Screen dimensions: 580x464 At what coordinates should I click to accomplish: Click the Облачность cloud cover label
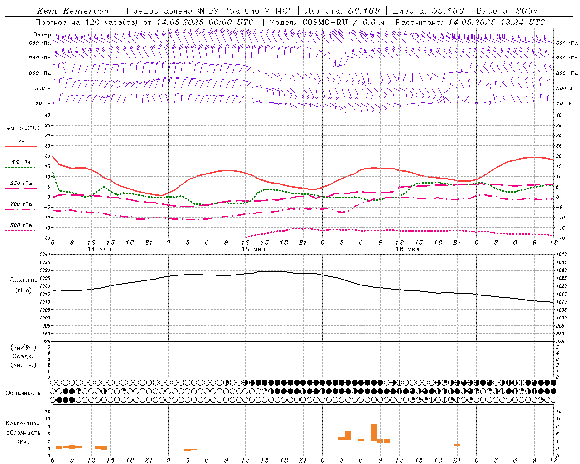click(23, 393)
